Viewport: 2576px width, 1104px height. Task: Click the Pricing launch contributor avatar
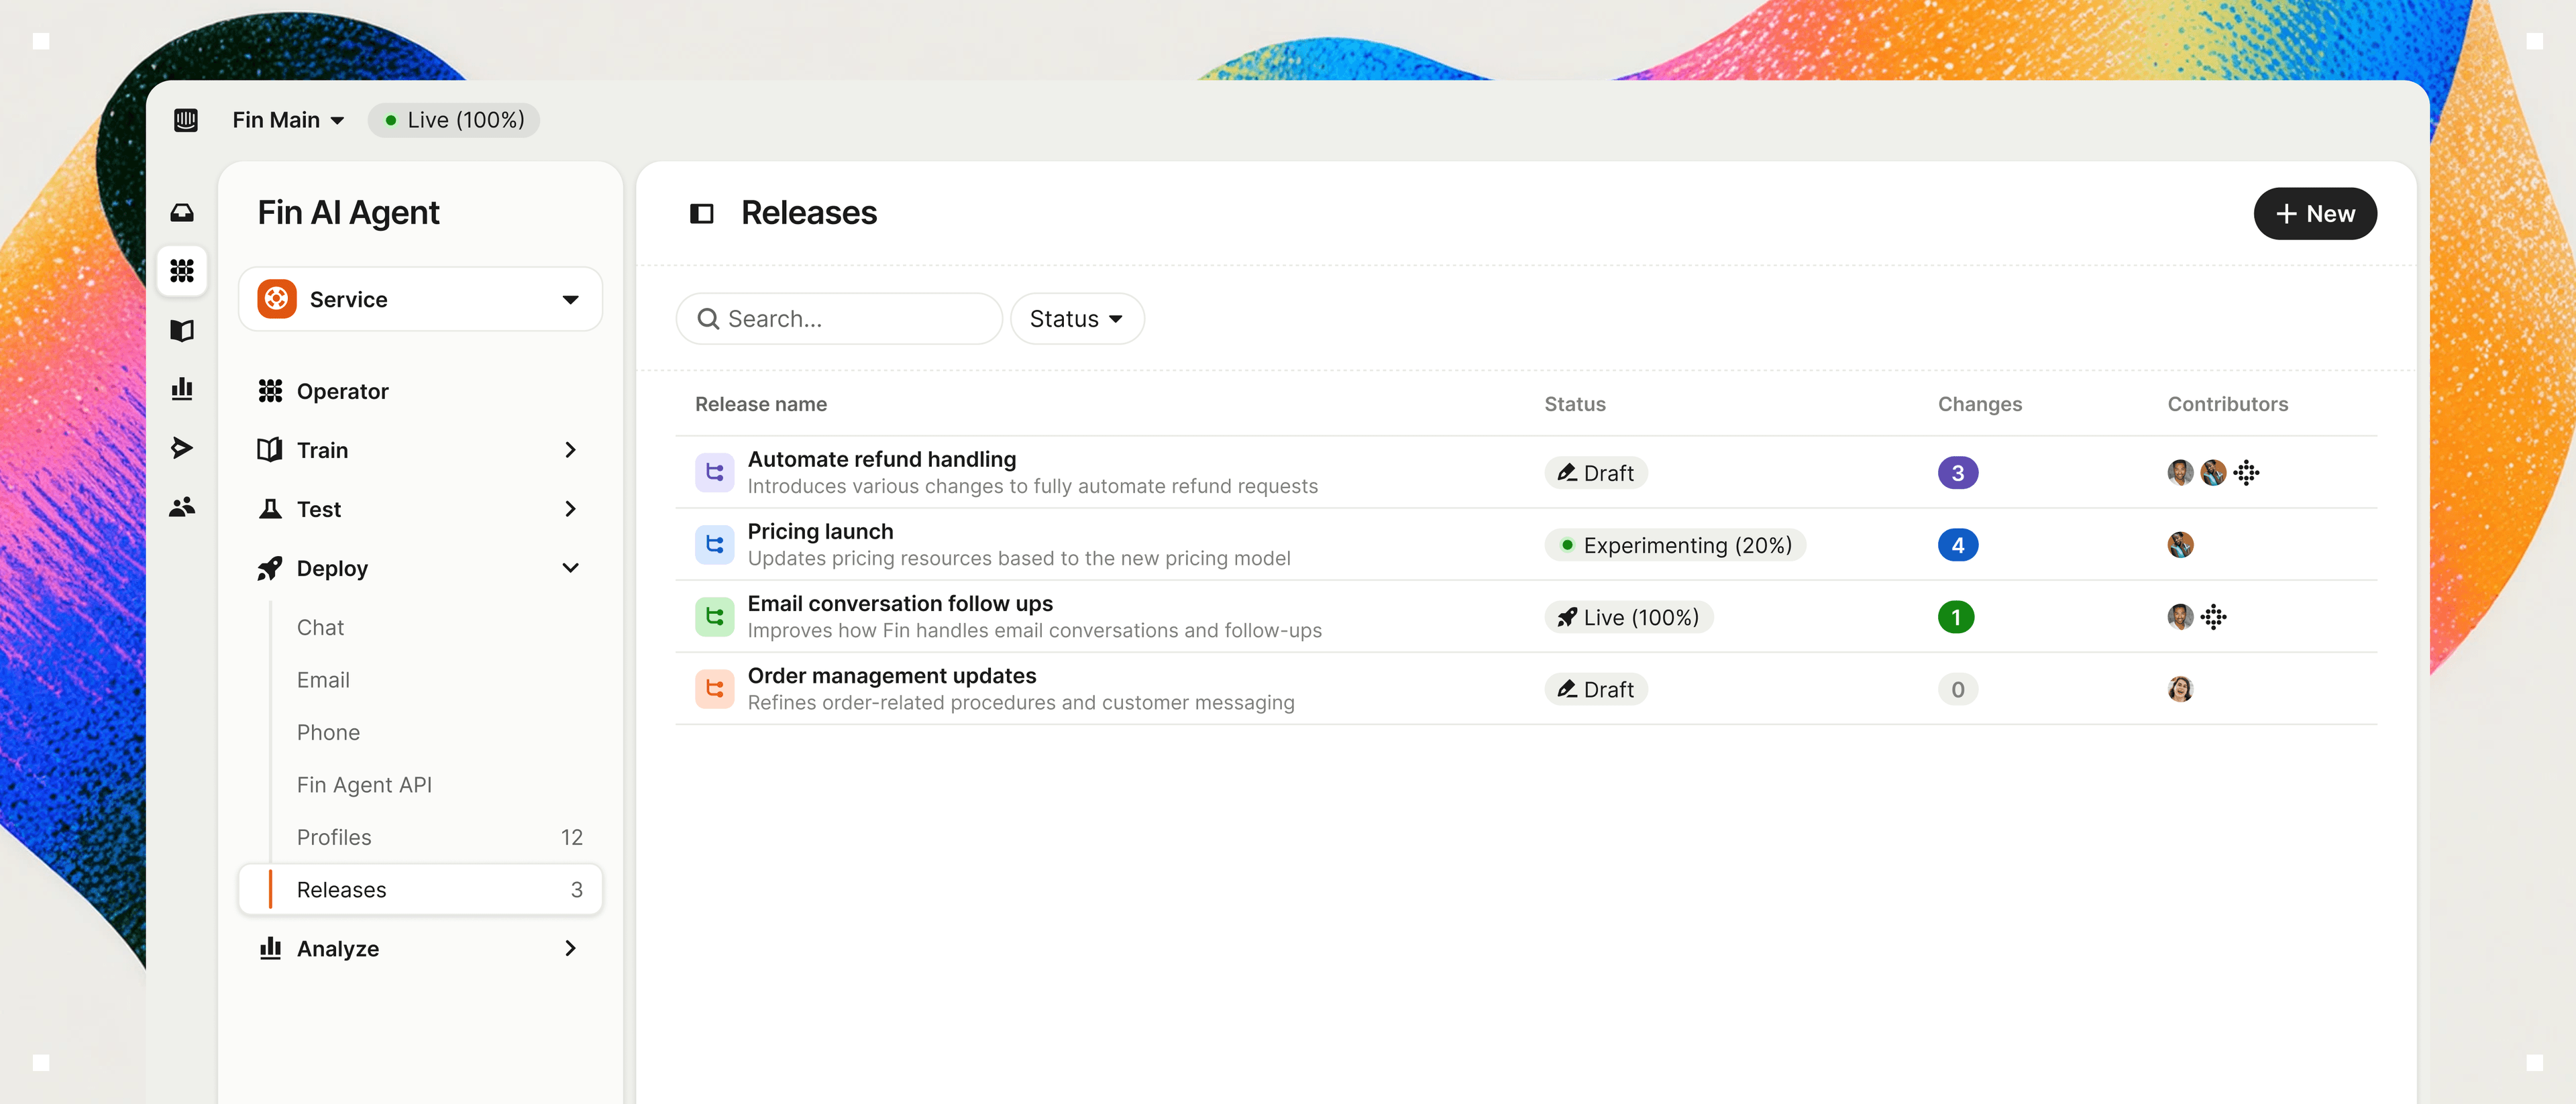pyautogui.click(x=2180, y=545)
